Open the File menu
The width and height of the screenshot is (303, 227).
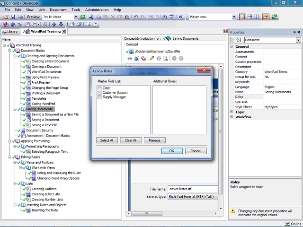[x=8, y=9]
